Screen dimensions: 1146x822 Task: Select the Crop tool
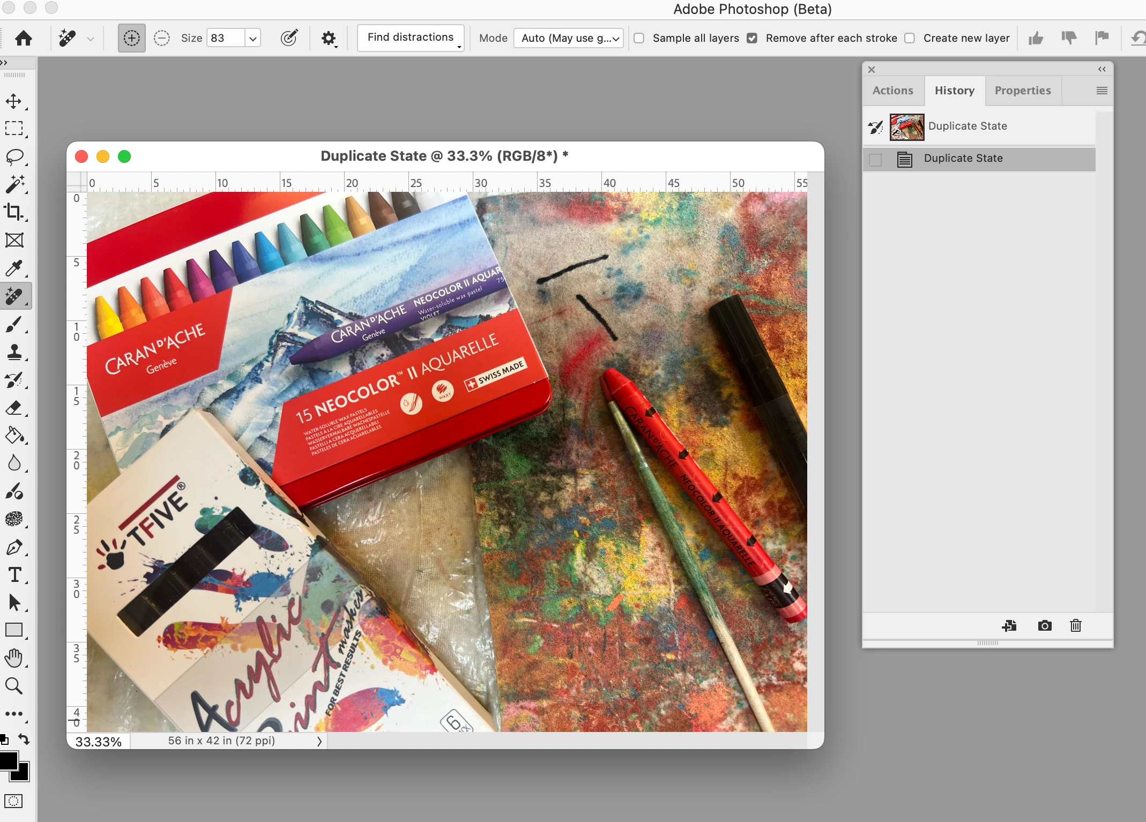[x=14, y=212]
